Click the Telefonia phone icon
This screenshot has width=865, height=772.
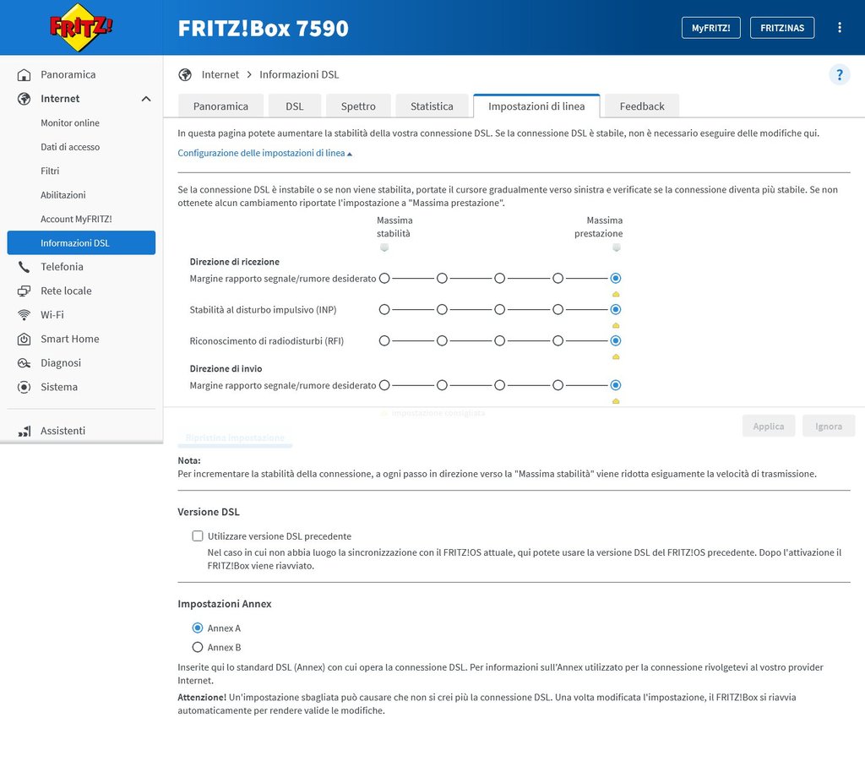click(x=24, y=267)
